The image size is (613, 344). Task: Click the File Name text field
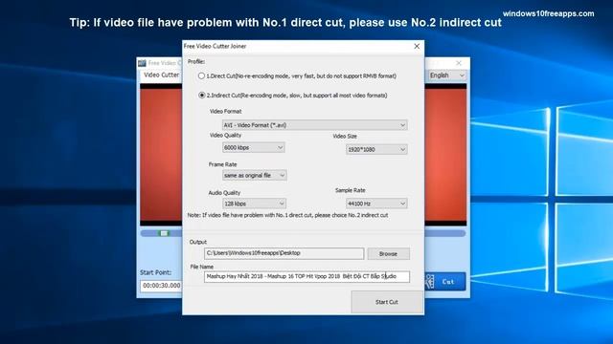(306, 276)
